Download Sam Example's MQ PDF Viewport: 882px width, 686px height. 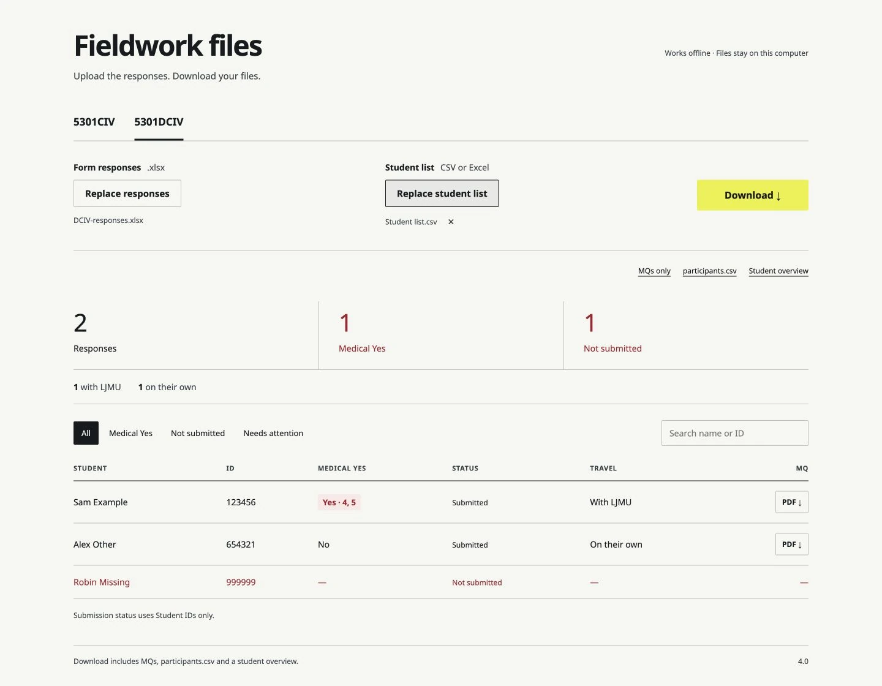[791, 502]
